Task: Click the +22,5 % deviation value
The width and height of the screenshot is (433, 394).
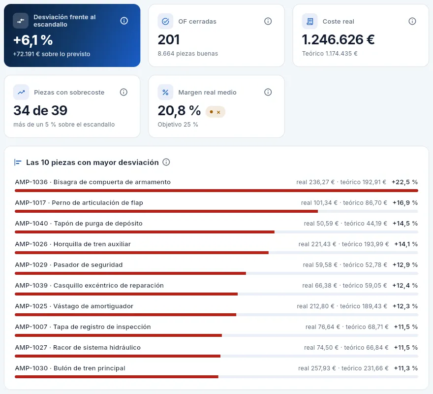Action: click(x=404, y=182)
